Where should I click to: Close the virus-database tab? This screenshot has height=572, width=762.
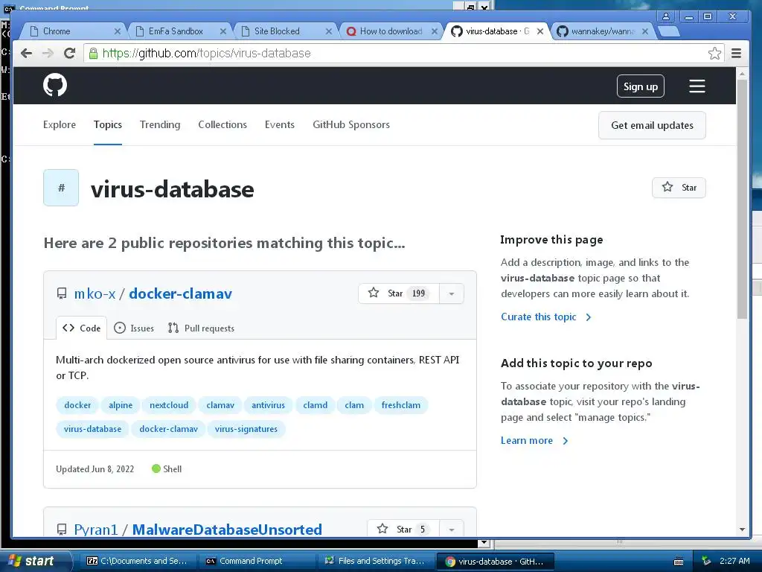coord(540,31)
